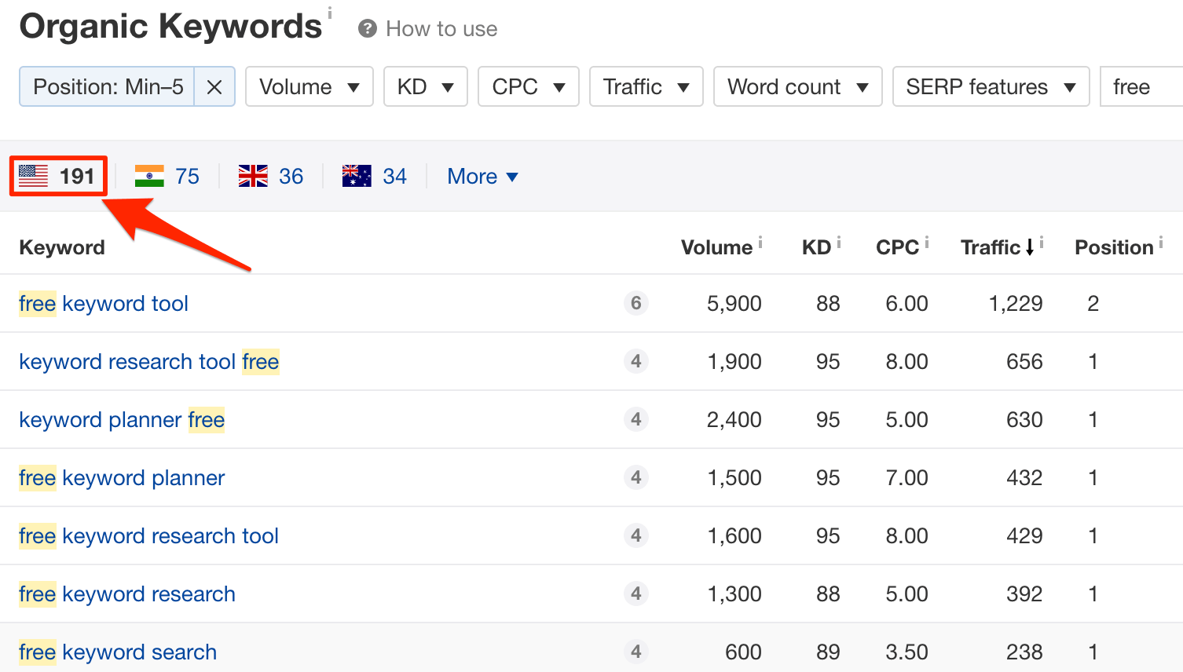This screenshot has width=1183, height=672.
Task: Open the Organic Keywords info tooltip icon
Action: pos(328,11)
